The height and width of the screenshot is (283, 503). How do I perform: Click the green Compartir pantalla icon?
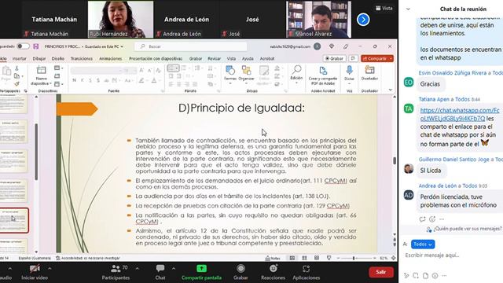point(201,268)
